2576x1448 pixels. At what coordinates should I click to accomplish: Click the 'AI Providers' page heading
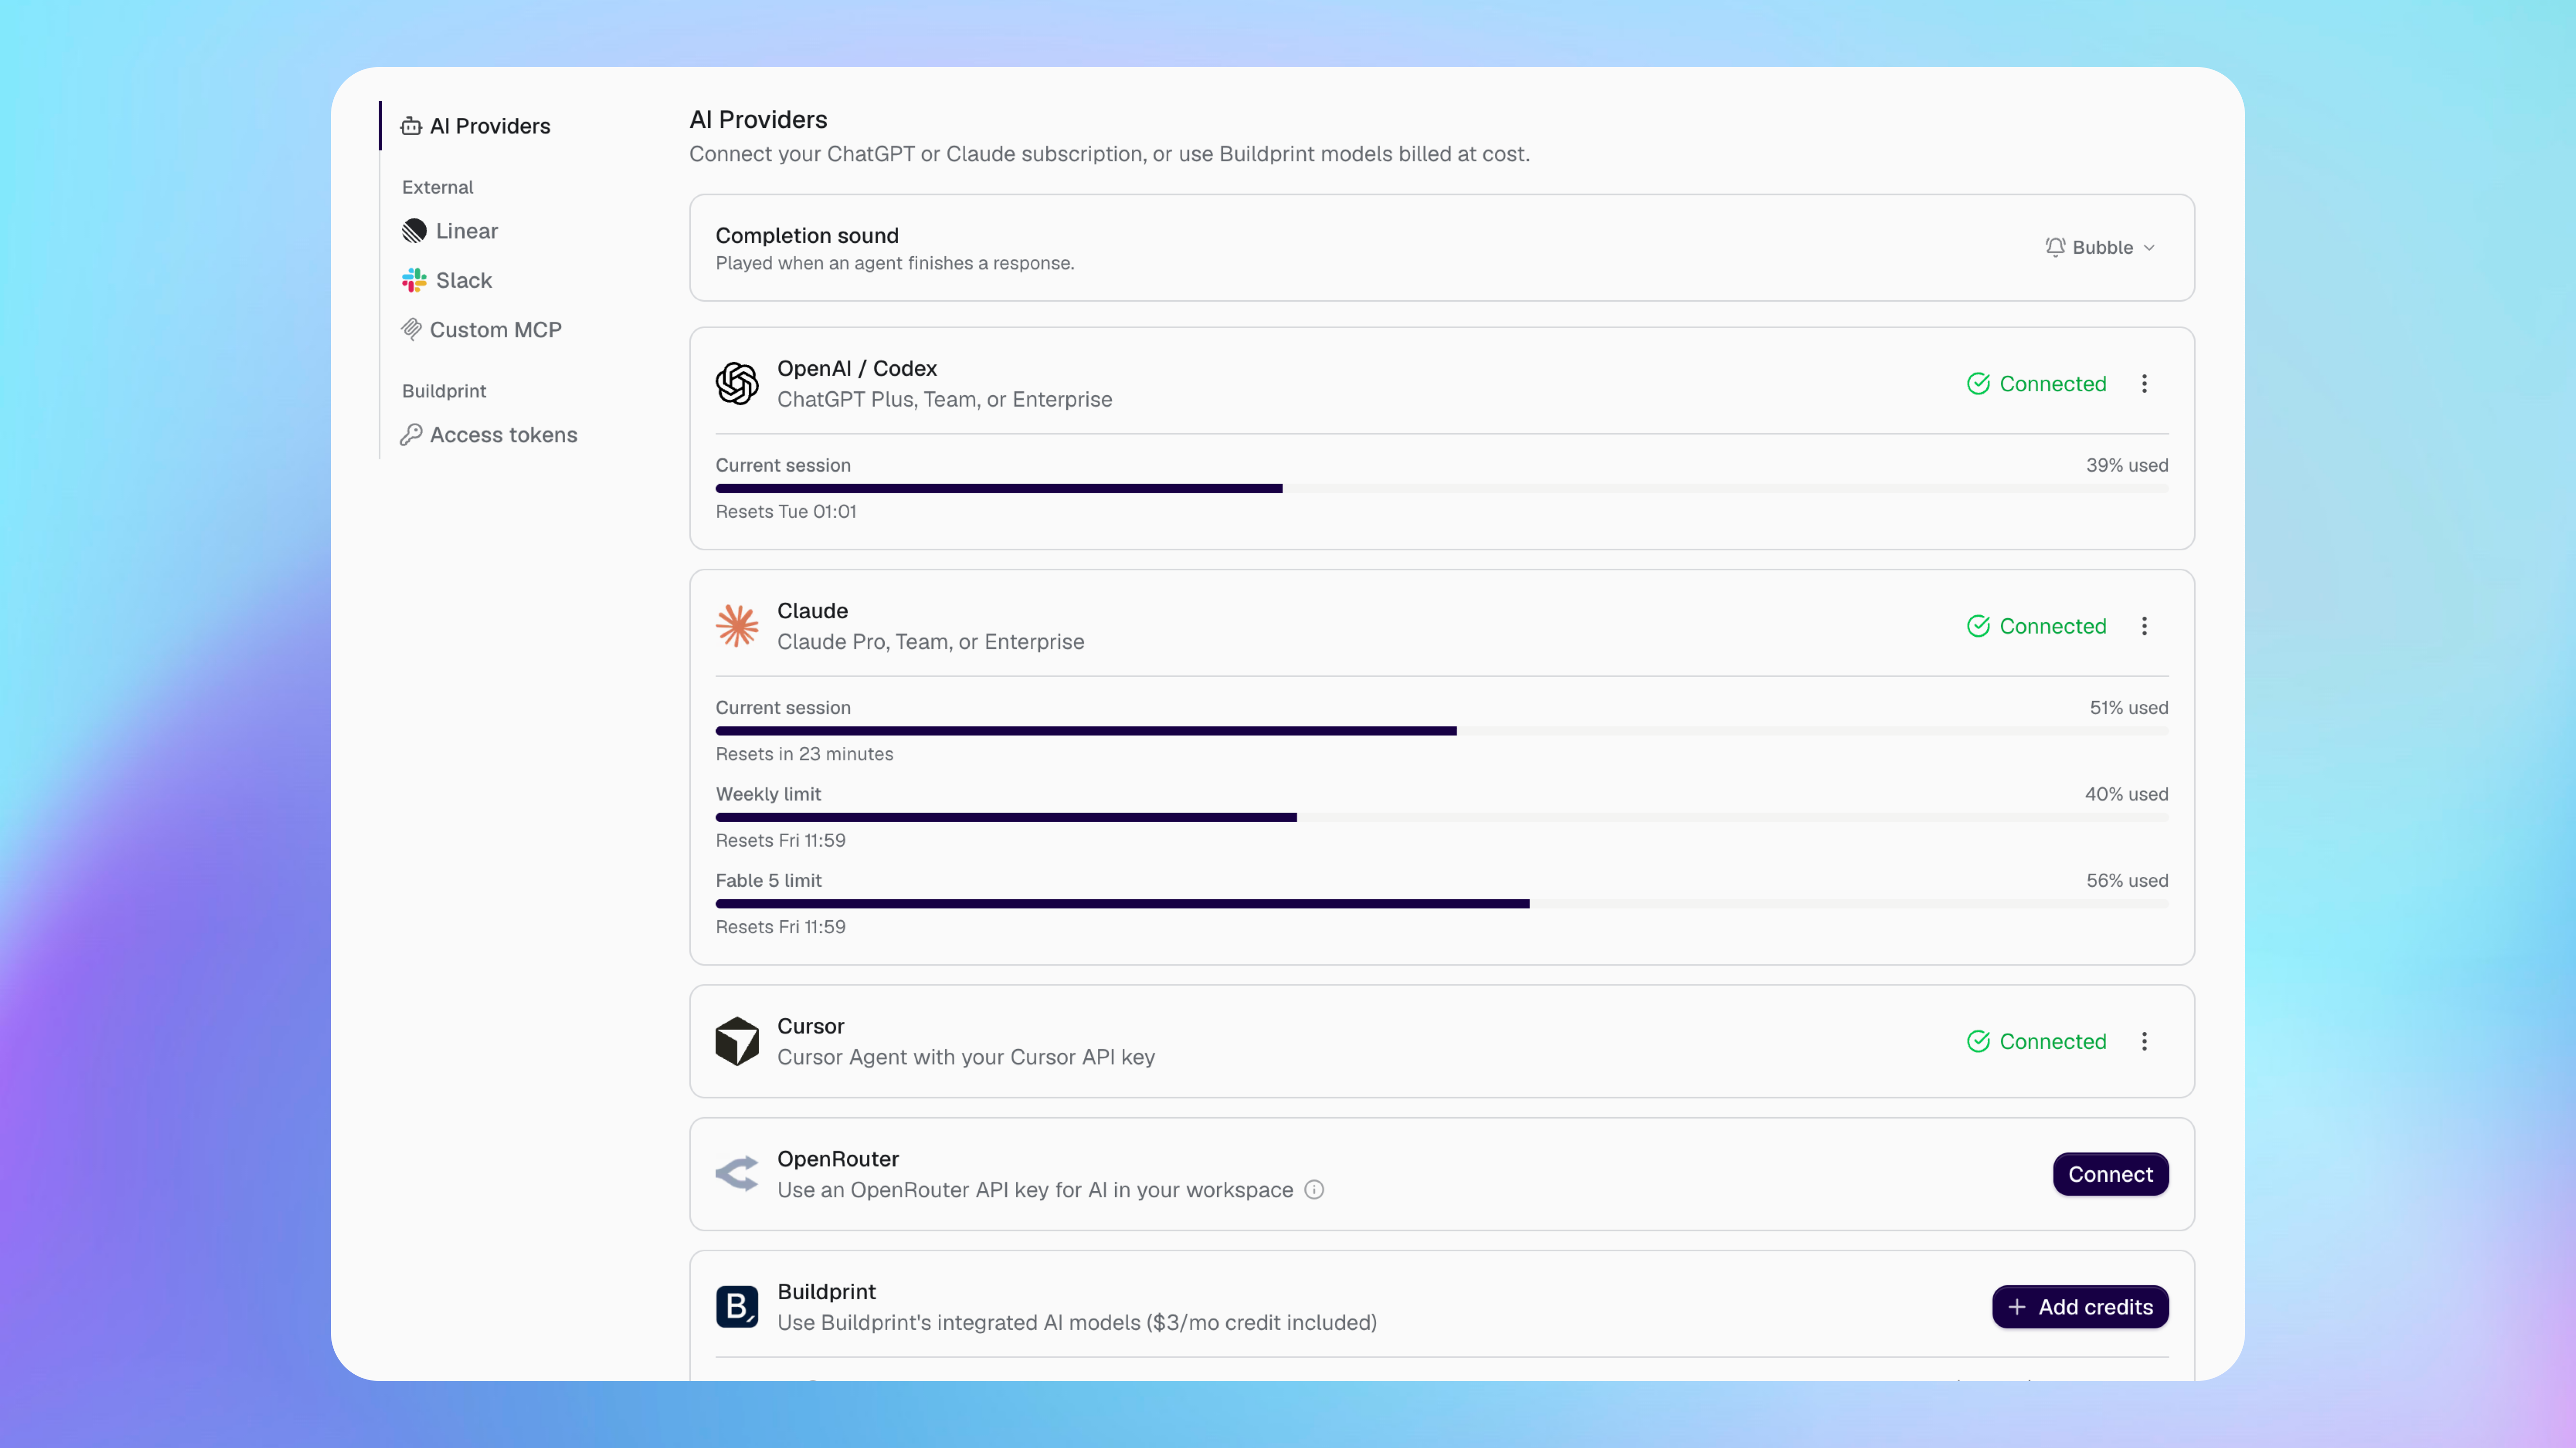(758, 120)
